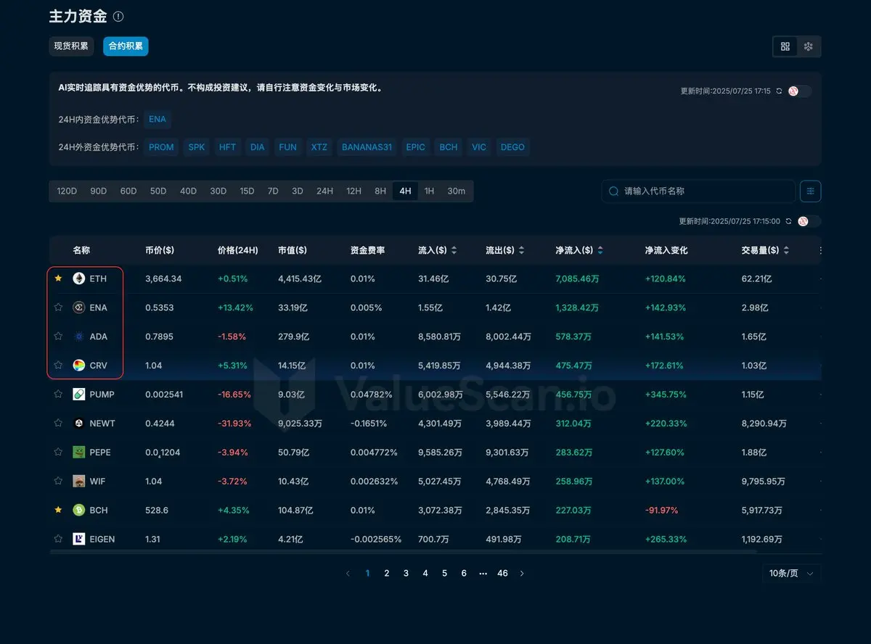Image resolution: width=871 pixels, height=644 pixels.
Task: Click refresh icon above the table
Action: point(788,221)
